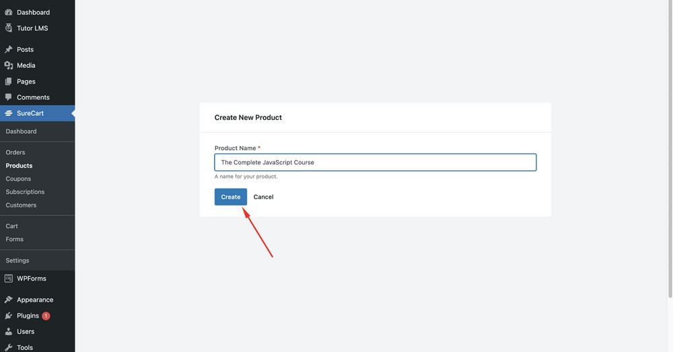Viewport: 673px width, 352px height.
Task: Open the Tools menu label
Action: click(25, 347)
